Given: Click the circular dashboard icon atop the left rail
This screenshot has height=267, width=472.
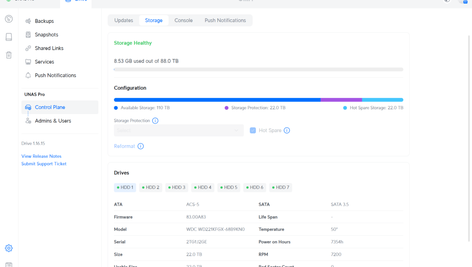Looking at the screenshot, I should pos(9,19).
